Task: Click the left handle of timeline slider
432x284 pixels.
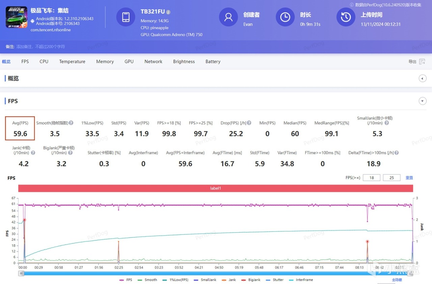Action: point(21,273)
